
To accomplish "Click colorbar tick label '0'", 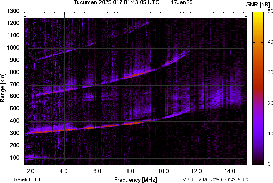I will click(x=269, y=164).
